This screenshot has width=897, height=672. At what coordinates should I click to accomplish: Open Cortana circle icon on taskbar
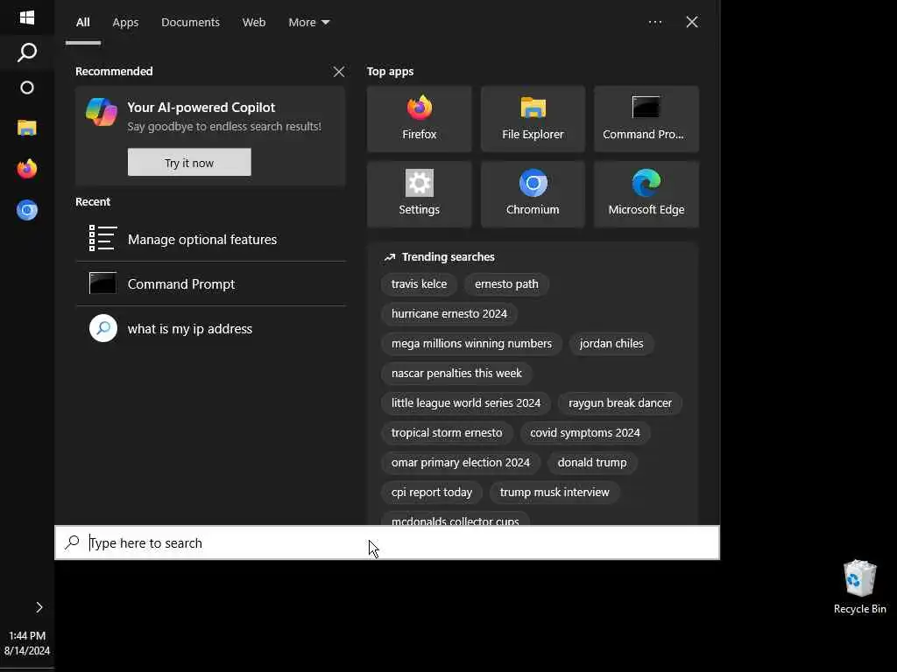[27, 87]
